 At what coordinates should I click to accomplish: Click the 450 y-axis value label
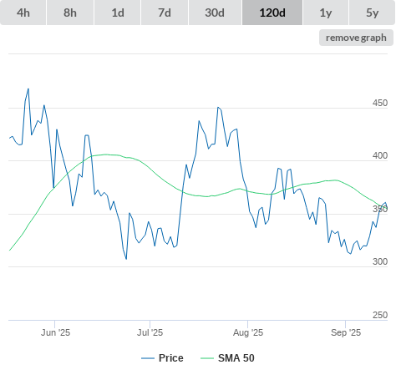pyautogui.click(x=380, y=103)
